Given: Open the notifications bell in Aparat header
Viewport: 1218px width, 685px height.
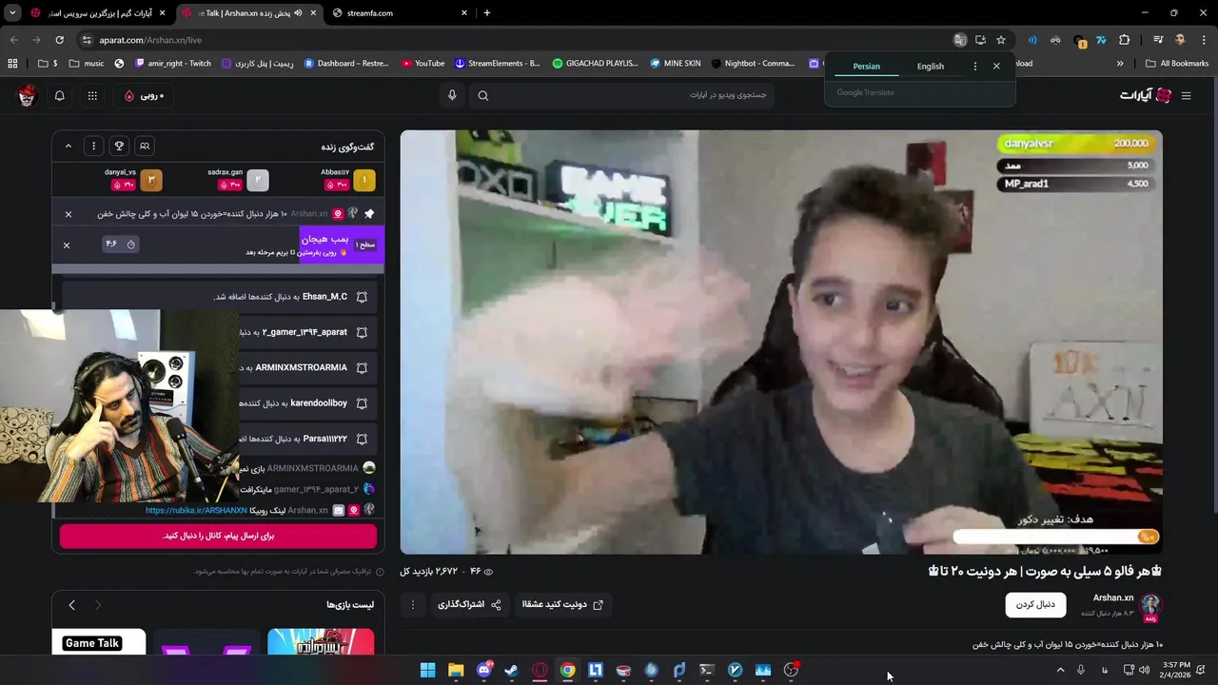Looking at the screenshot, I should (x=59, y=95).
